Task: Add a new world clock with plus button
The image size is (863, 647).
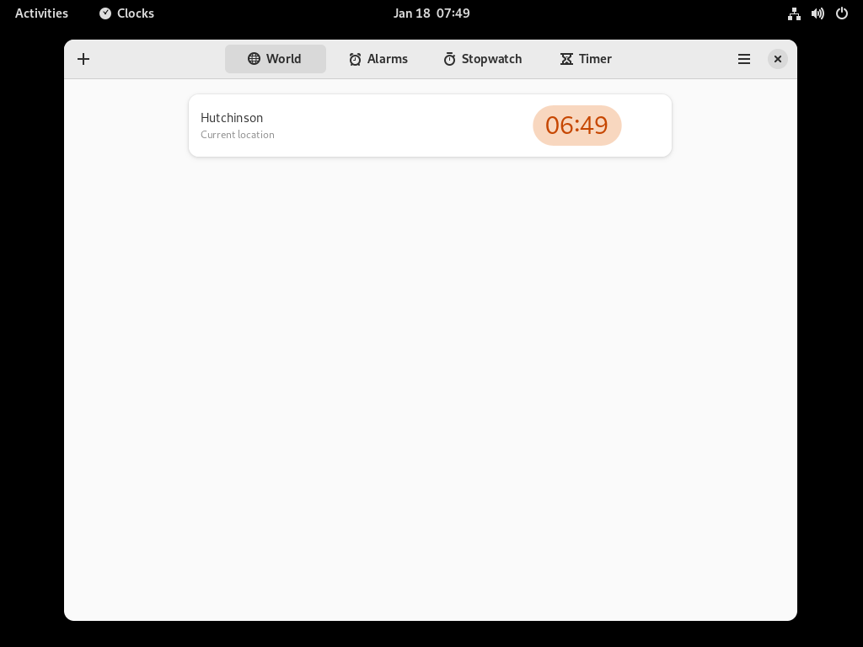Action: tap(83, 59)
